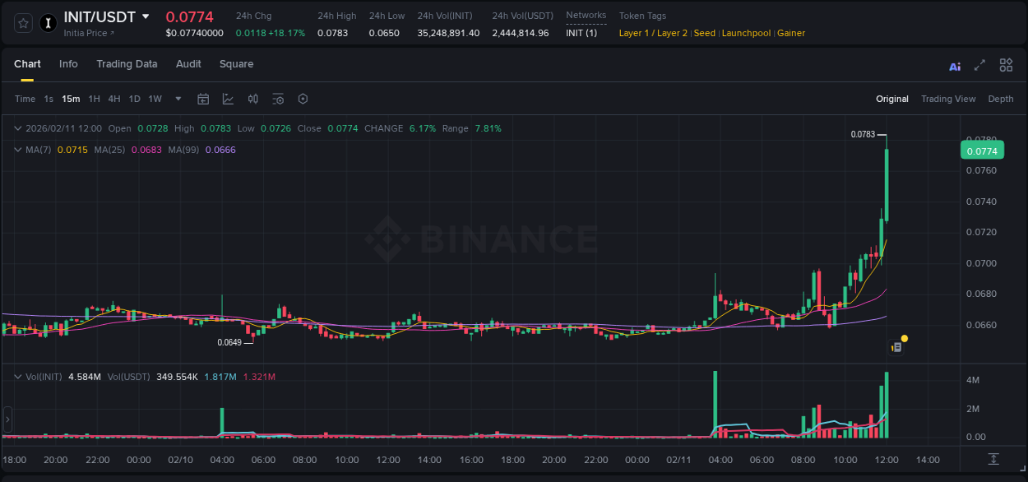Viewport: 1028px width, 482px height.
Task: Open the go-to-date calendar icon
Action: (203, 99)
